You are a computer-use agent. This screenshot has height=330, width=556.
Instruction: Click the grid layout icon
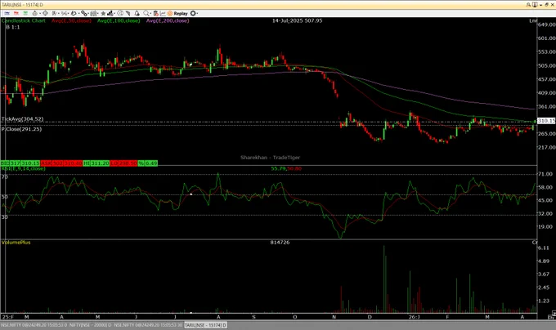coord(93,13)
